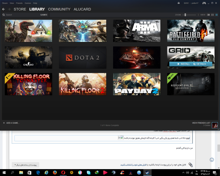Switch to list view icon
The width and height of the screenshot is (220, 176).
tap(212, 15)
